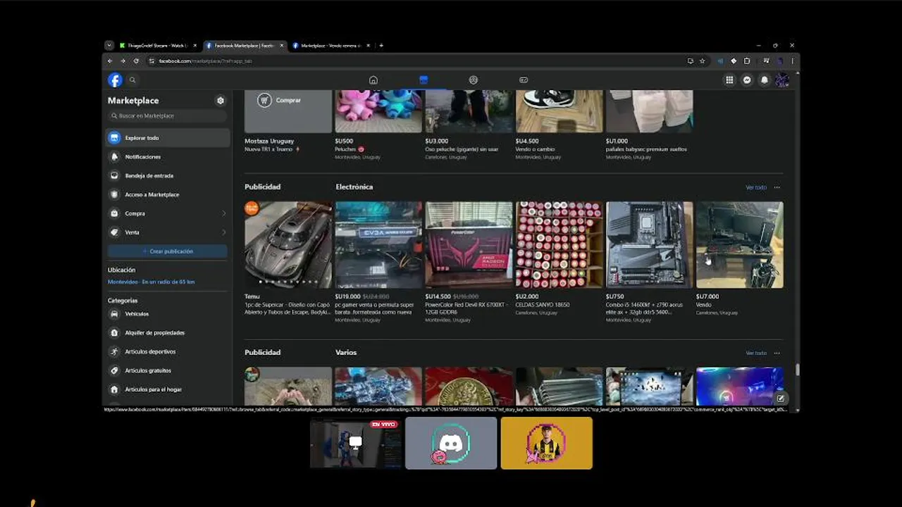Open Marketplace settings gear icon
This screenshot has width=902, height=507.
tap(221, 101)
